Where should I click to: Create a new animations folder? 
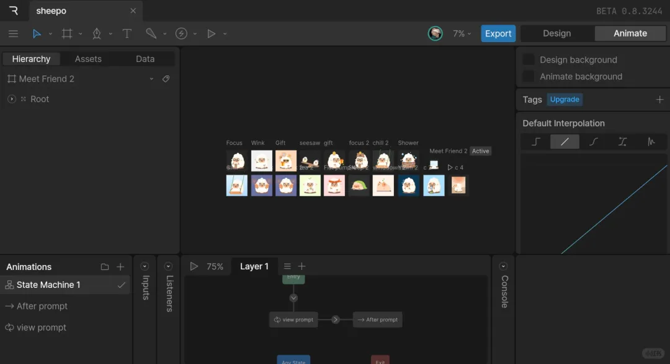(x=104, y=267)
